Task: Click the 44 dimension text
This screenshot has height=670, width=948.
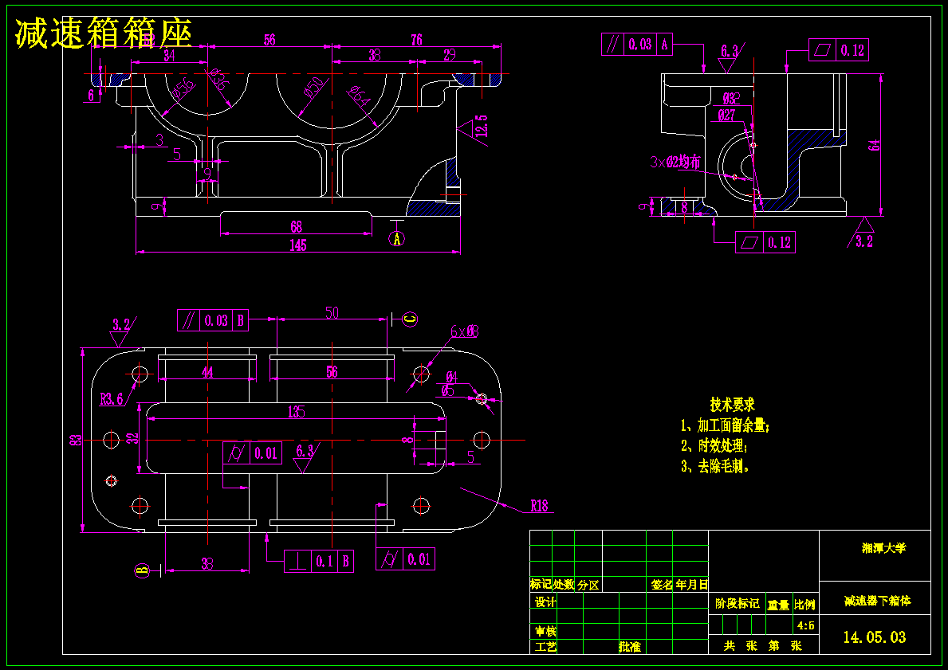Action: [x=207, y=372]
